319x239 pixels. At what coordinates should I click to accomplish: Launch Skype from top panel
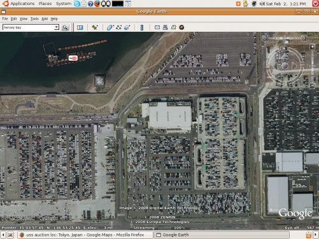click(77, 4)
